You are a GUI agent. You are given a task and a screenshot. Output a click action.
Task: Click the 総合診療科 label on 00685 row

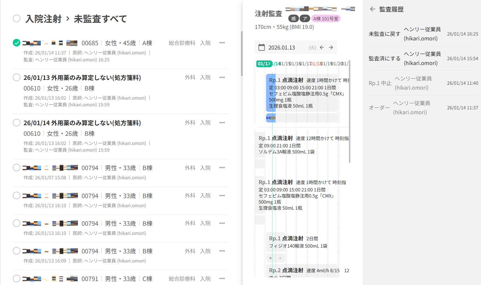[182, 43]
